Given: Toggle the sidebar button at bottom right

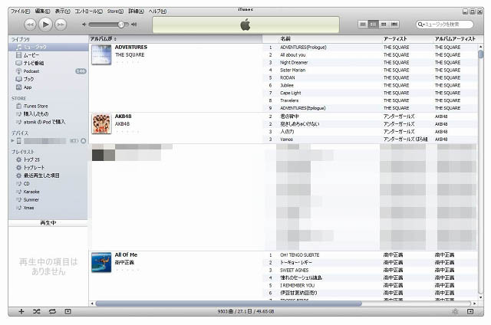Looking at the screenshot, I should 470,311.
